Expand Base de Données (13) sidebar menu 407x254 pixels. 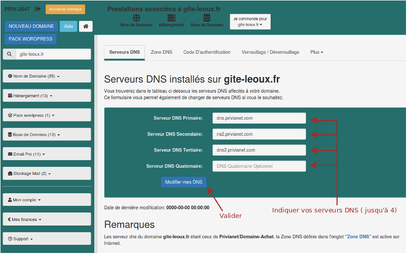coord(47,134)
